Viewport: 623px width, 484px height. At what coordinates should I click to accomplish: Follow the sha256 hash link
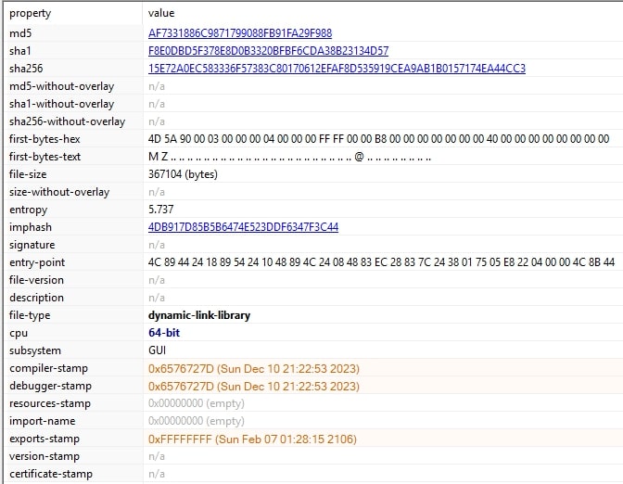(x=337, y=68)
